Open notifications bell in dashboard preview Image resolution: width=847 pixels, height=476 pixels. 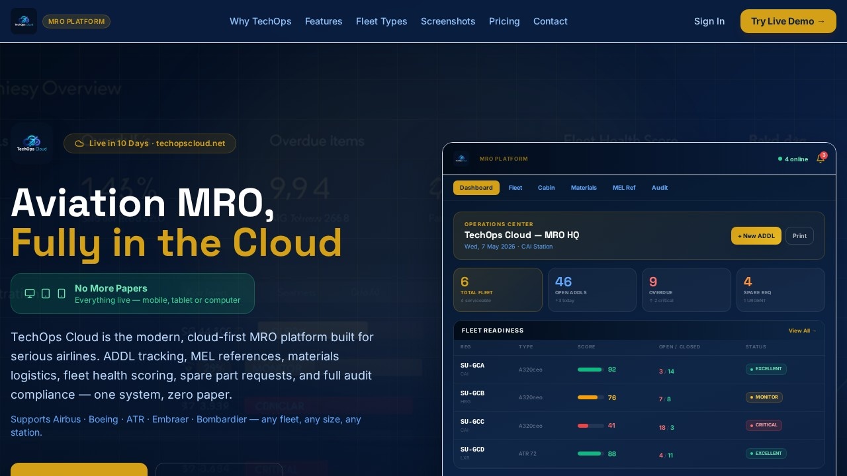[821, 159]
